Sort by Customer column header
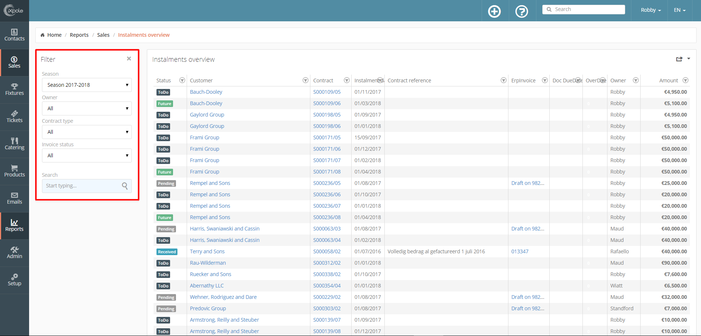 [x=201, y=81]
